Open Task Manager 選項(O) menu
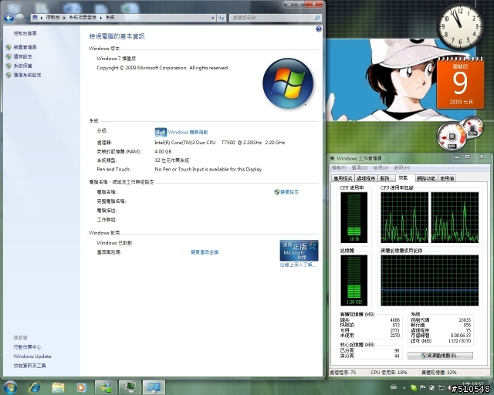This screenshot has width=494, height=395. [x=360, y=167]
